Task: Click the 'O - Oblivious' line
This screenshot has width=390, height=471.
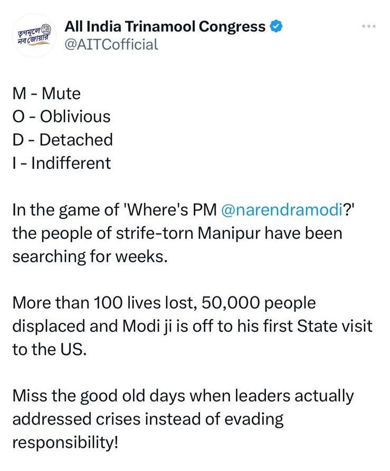Action: [x=61, y=117]
